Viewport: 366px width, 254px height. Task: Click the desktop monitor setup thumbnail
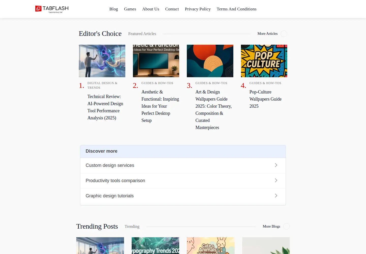point(156,61)
